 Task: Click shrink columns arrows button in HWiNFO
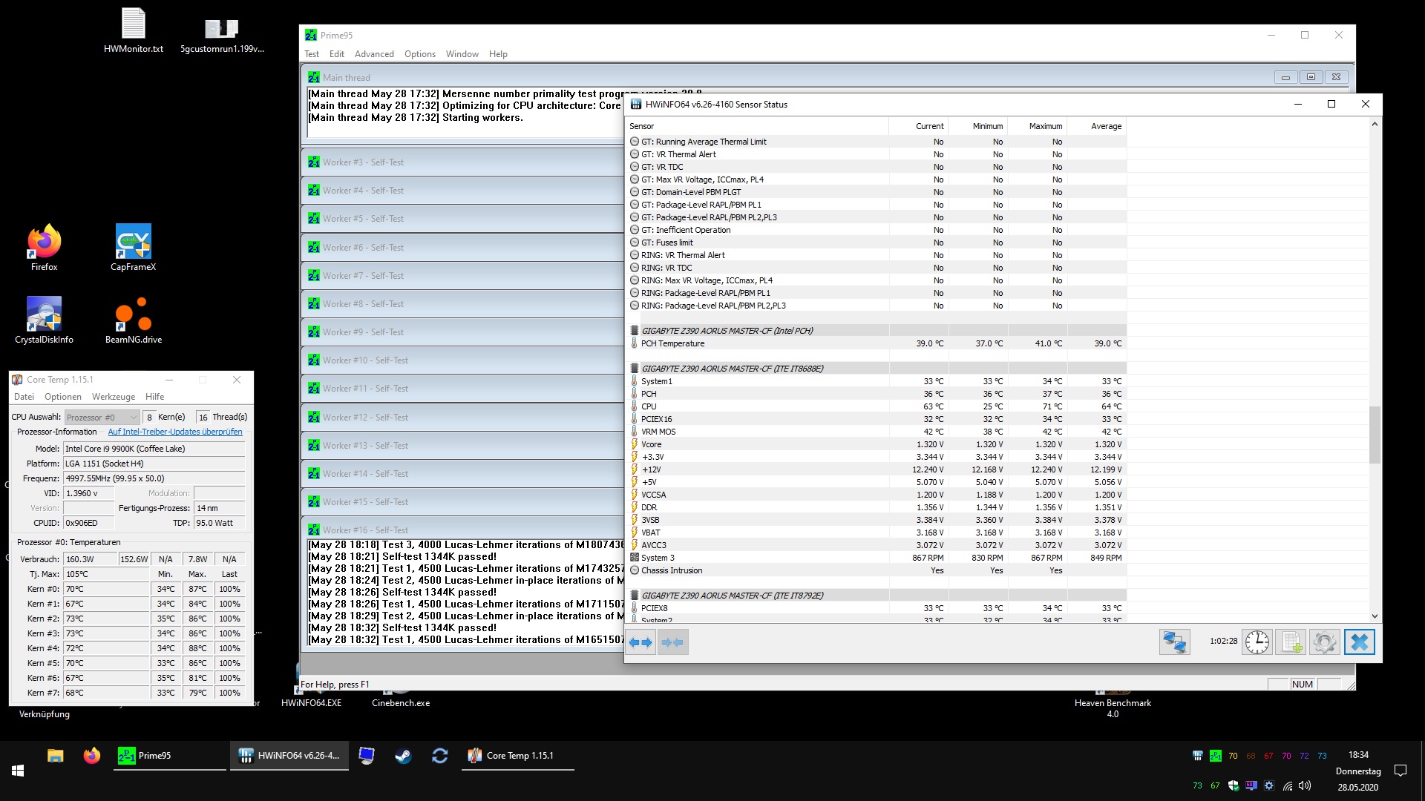(x=672, y=642)
